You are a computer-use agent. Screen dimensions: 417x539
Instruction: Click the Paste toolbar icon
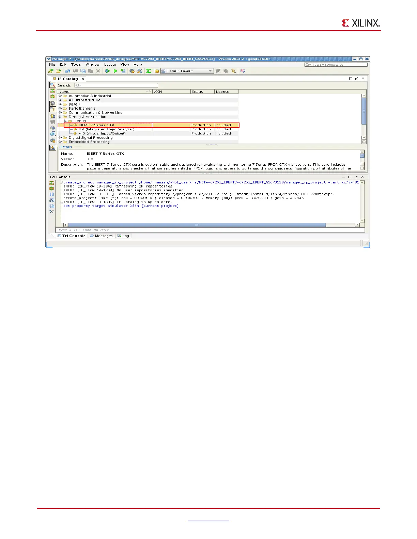(91, 71)
